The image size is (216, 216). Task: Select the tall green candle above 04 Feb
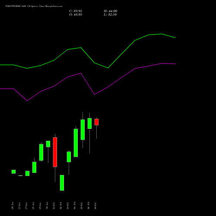(x=76, y=143)
